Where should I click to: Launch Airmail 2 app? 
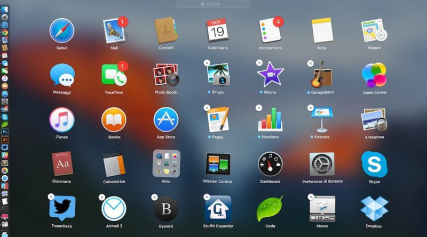(114, 208)
